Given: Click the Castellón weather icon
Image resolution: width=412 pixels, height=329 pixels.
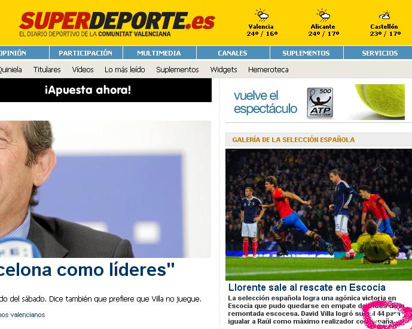Looking at the screenshot, I should 384,16.
